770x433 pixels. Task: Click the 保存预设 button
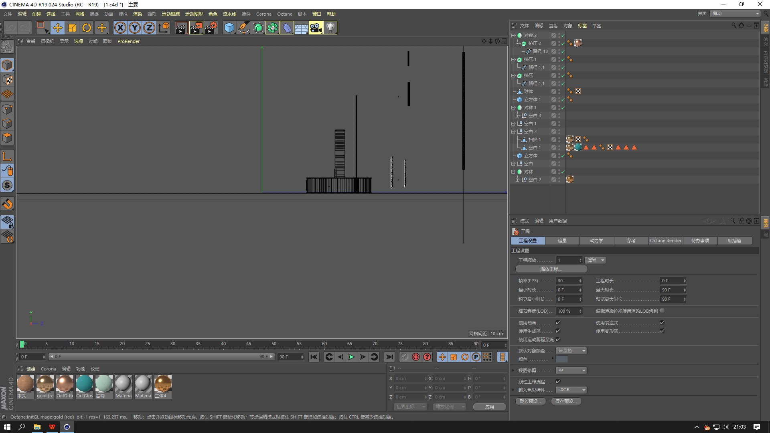click(x=566, y=401)
